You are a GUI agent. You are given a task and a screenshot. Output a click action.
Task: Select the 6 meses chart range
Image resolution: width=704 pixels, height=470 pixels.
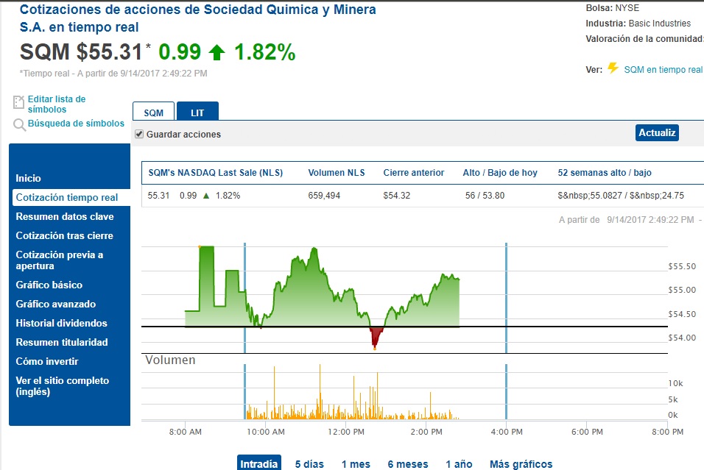(408, 464)
